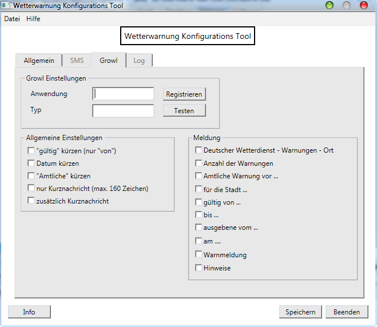Screen dimensions: 377x327
Task: Open the Hilfe menu
Action: (33, 19)
